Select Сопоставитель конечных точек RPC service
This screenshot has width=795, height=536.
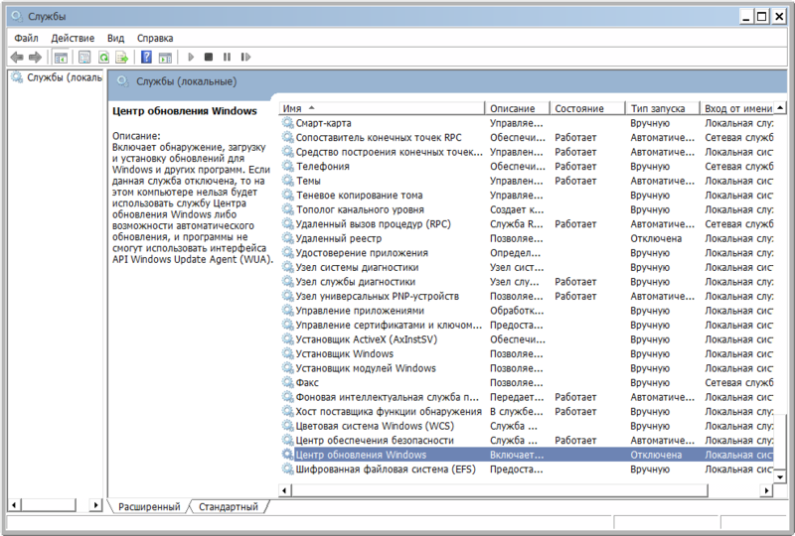(527, 137)
